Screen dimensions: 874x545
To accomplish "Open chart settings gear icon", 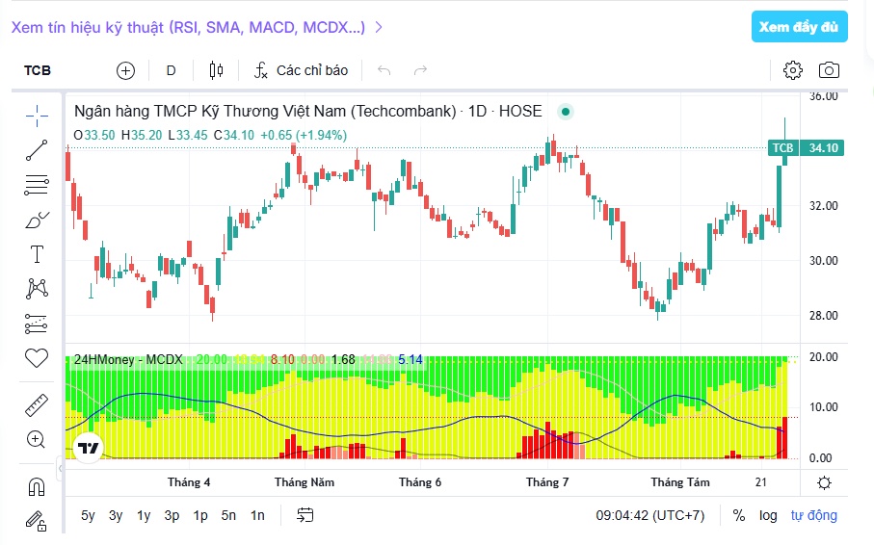I will pos(793,70).
